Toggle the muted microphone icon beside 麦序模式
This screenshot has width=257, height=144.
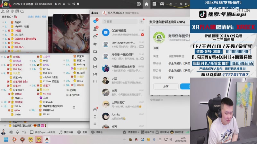15,17
